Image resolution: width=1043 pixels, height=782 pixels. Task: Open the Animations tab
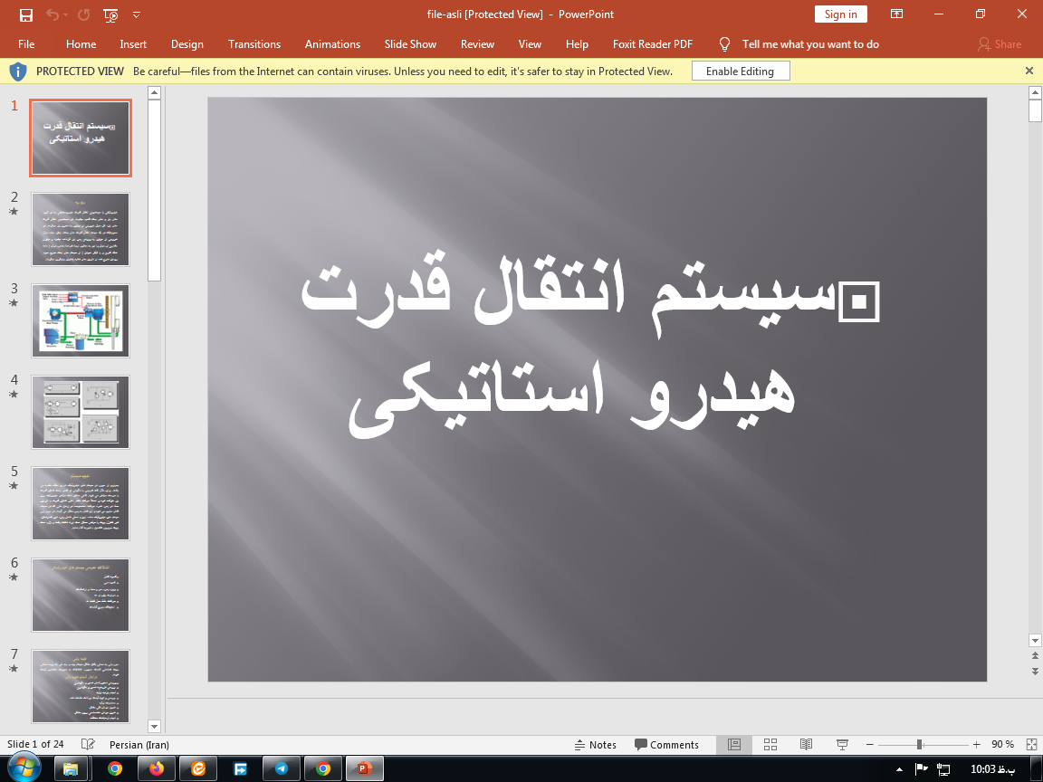pos(332,43)
